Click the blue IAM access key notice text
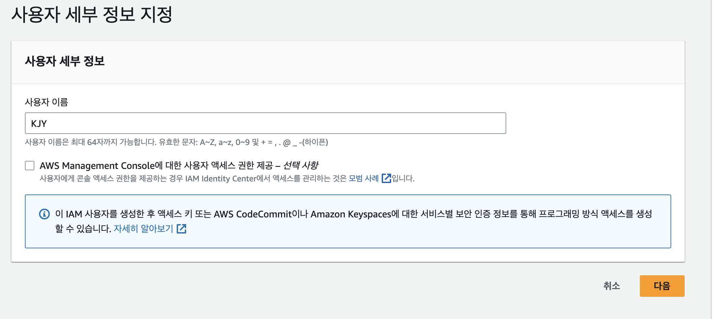The image size is (721, 319). [353, 221]
